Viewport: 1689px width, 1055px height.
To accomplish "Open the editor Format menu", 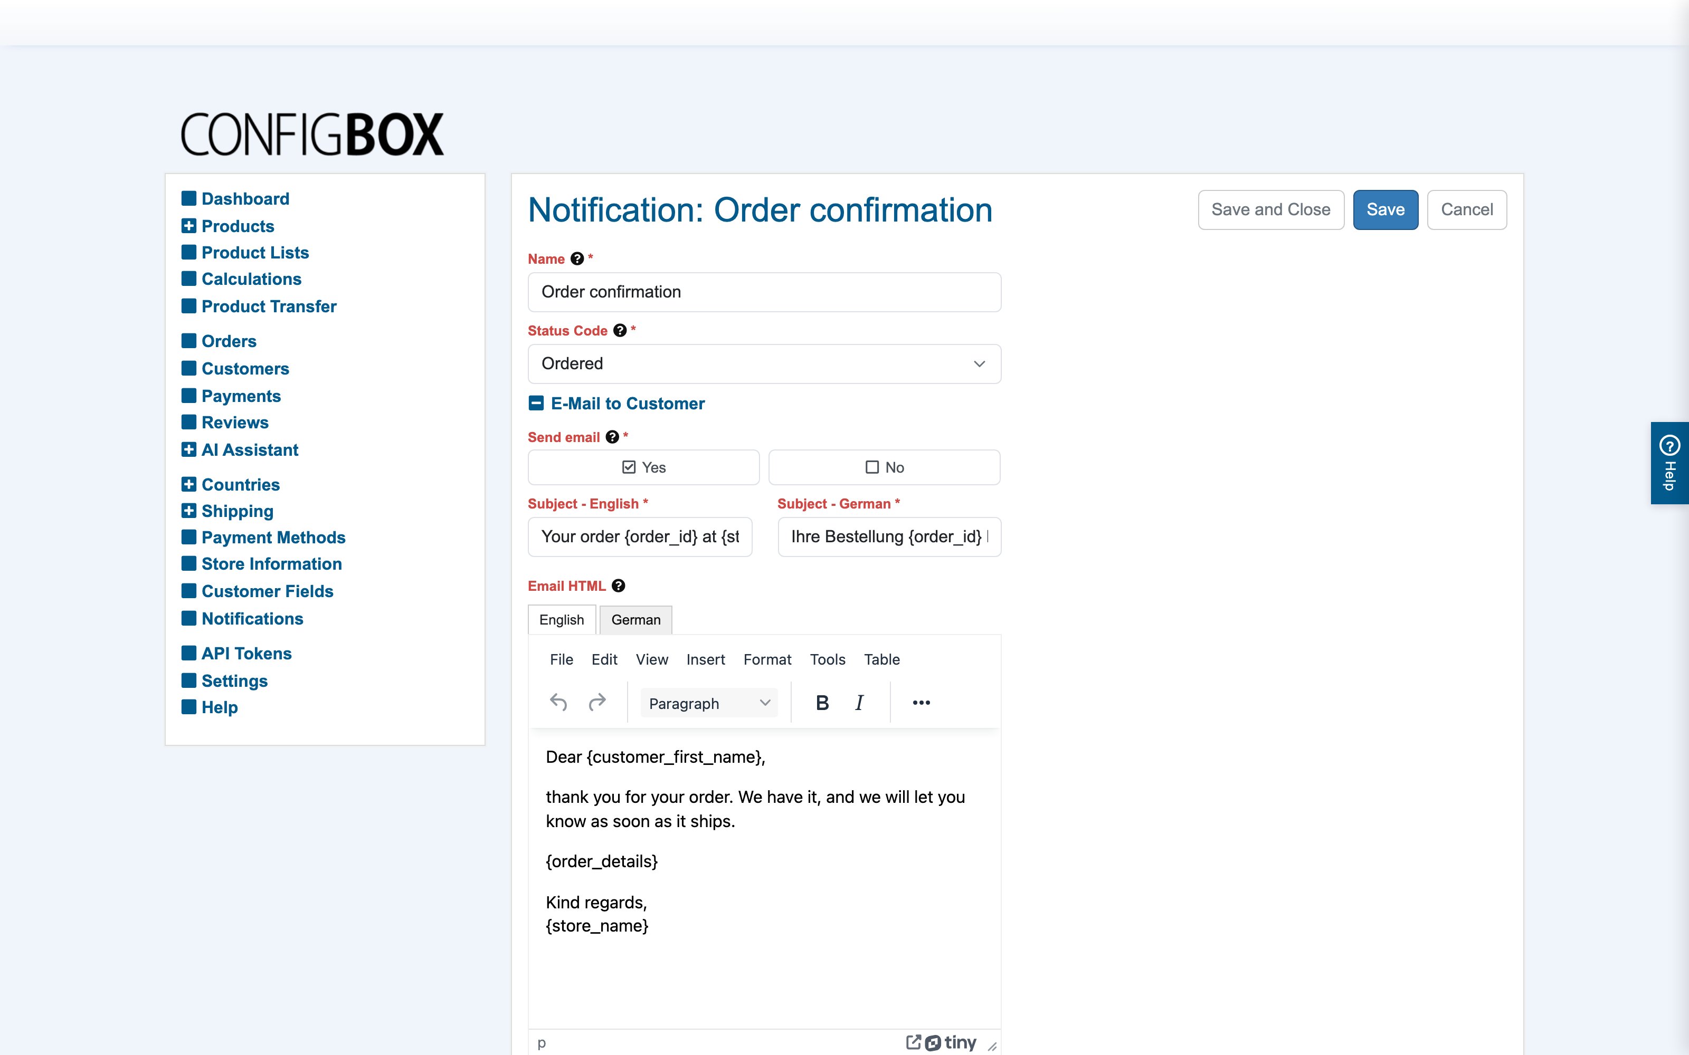I will [767, 659].
